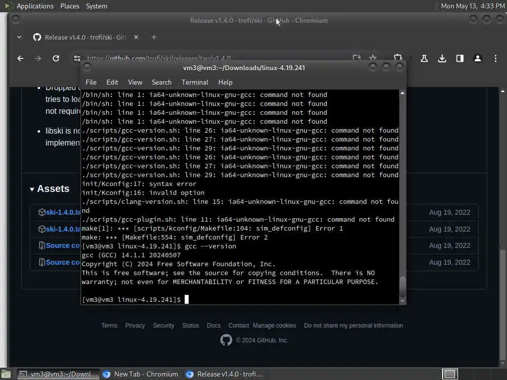
Task: Click workspace switcher in bottom panel
Action: point(450,374)
